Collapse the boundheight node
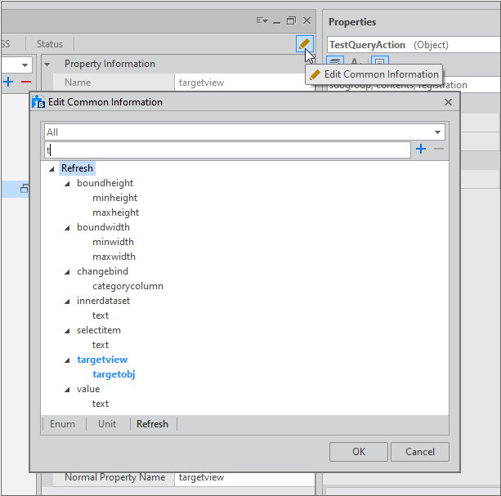 (68, 184)
